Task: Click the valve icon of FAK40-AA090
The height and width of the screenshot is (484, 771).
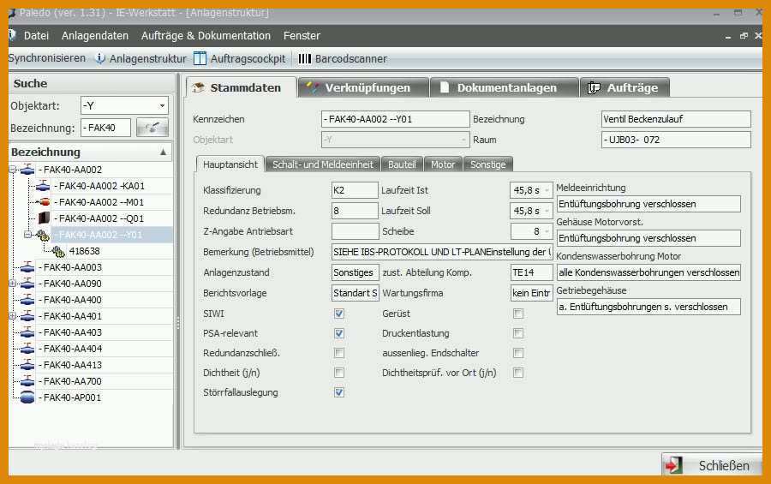Action: pos(27,284)
